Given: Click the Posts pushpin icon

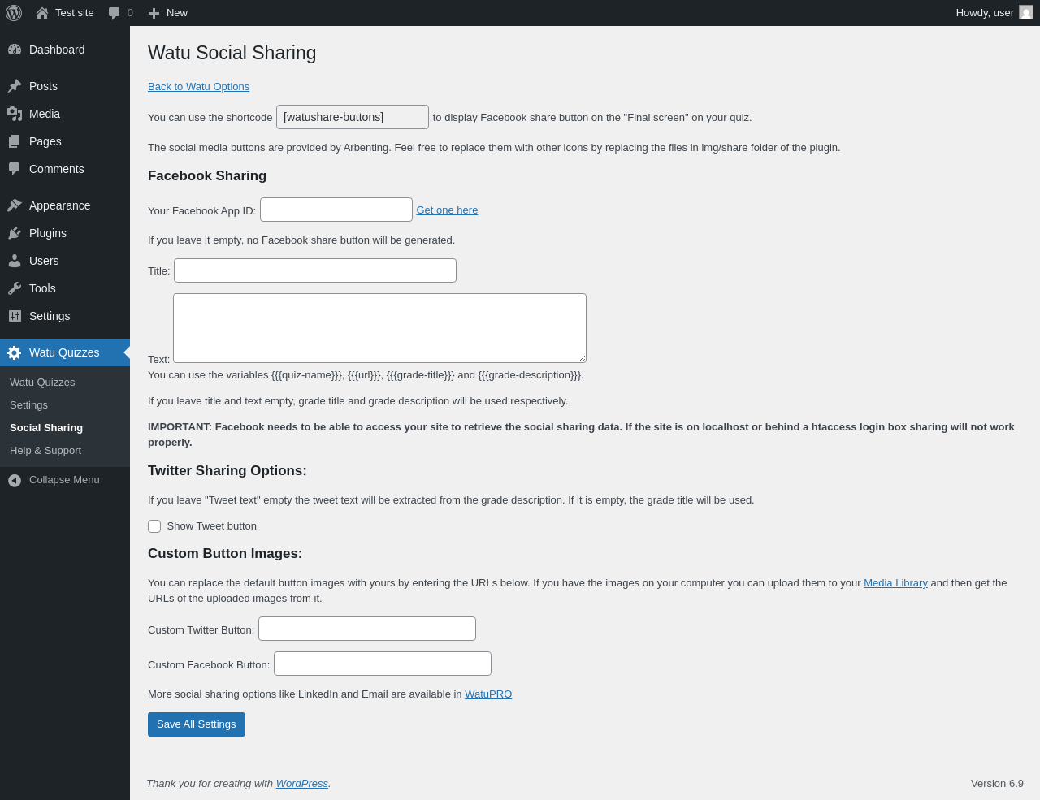Looking at the screenshot, I should [15, 86].
